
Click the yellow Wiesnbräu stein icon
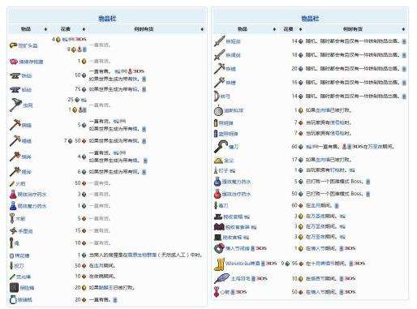(x=219, y=264)
